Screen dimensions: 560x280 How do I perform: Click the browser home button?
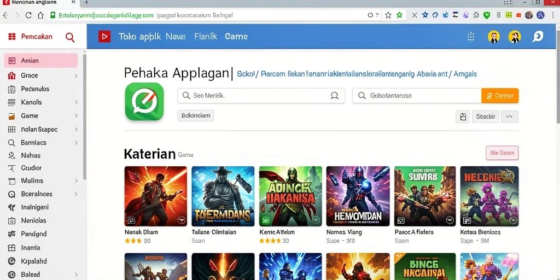[40, 15]
